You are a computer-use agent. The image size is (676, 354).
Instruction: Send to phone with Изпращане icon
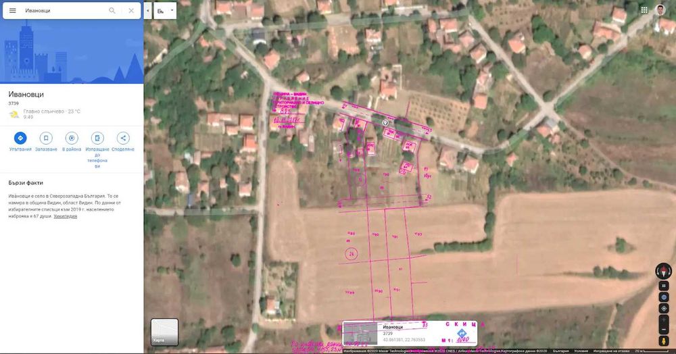coord(97,138)
